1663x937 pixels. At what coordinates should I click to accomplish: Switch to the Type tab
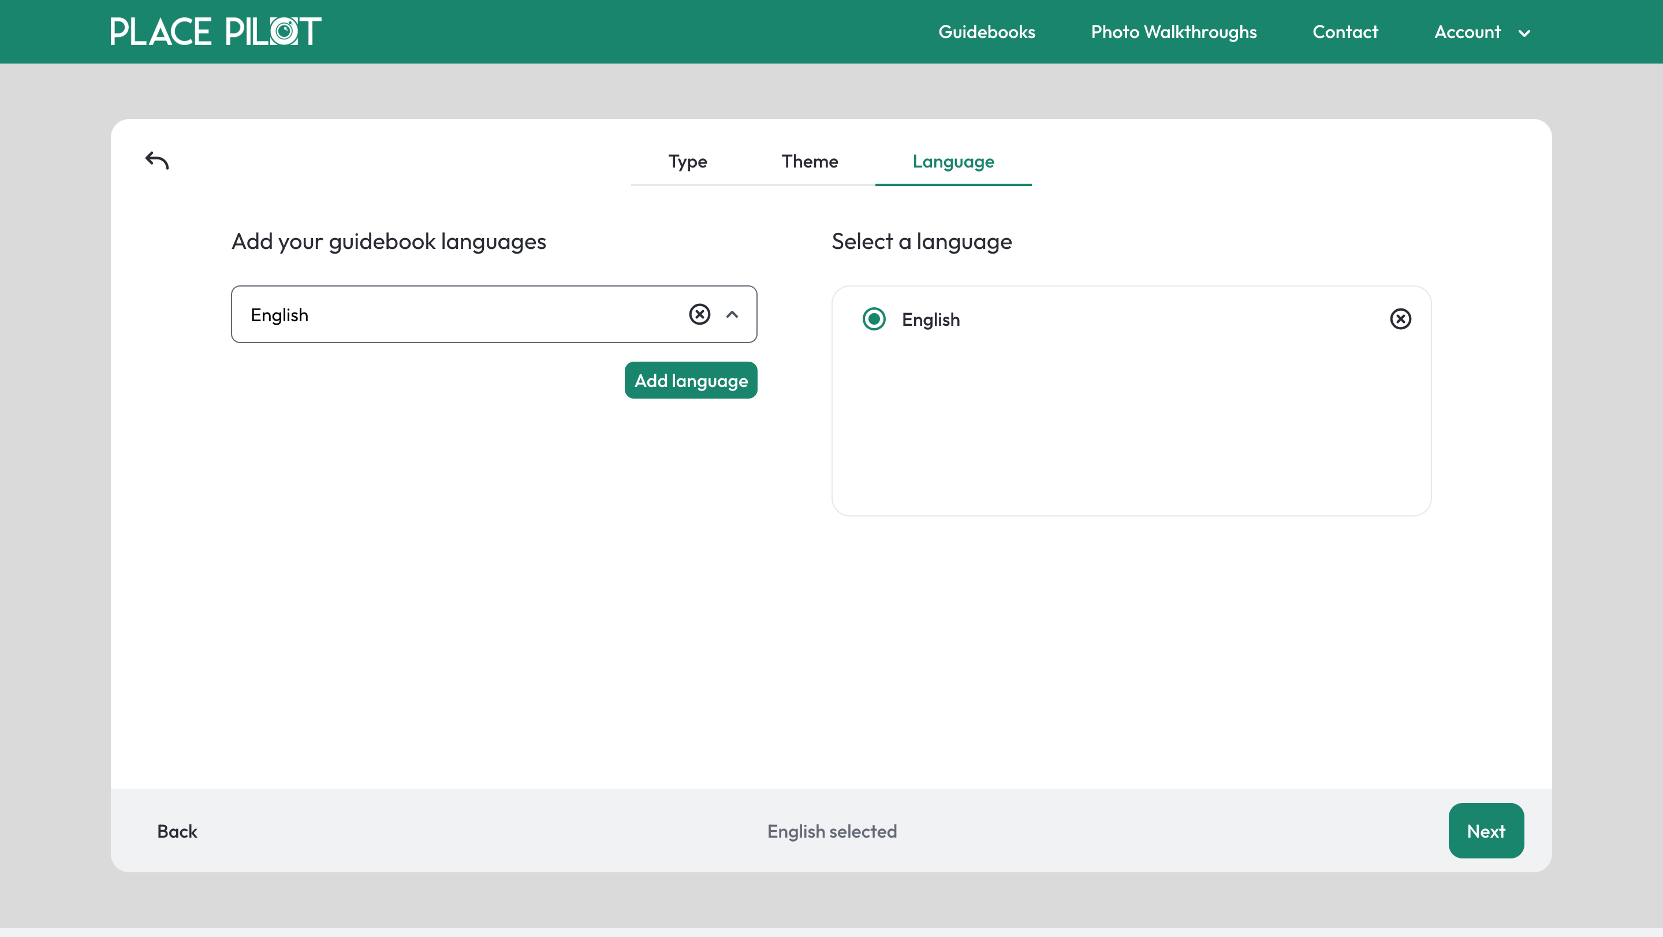click(x=687, y=161)
